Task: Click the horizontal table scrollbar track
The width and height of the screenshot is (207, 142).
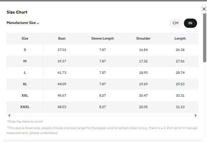Action: tap(102, 115)
